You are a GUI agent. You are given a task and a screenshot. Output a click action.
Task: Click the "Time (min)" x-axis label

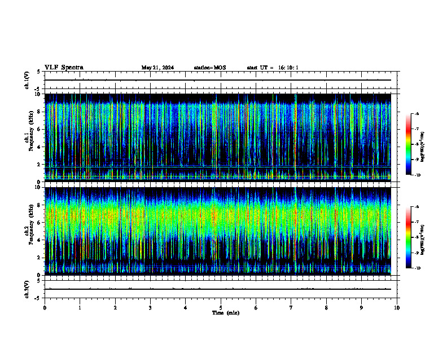226,313
